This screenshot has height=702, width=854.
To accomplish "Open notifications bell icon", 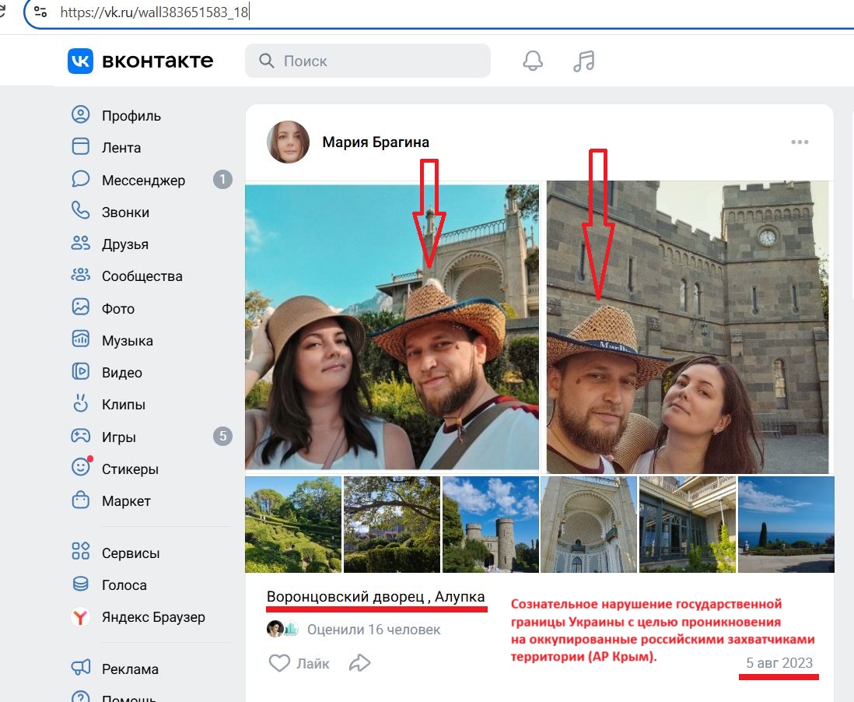I will [533, 61].
